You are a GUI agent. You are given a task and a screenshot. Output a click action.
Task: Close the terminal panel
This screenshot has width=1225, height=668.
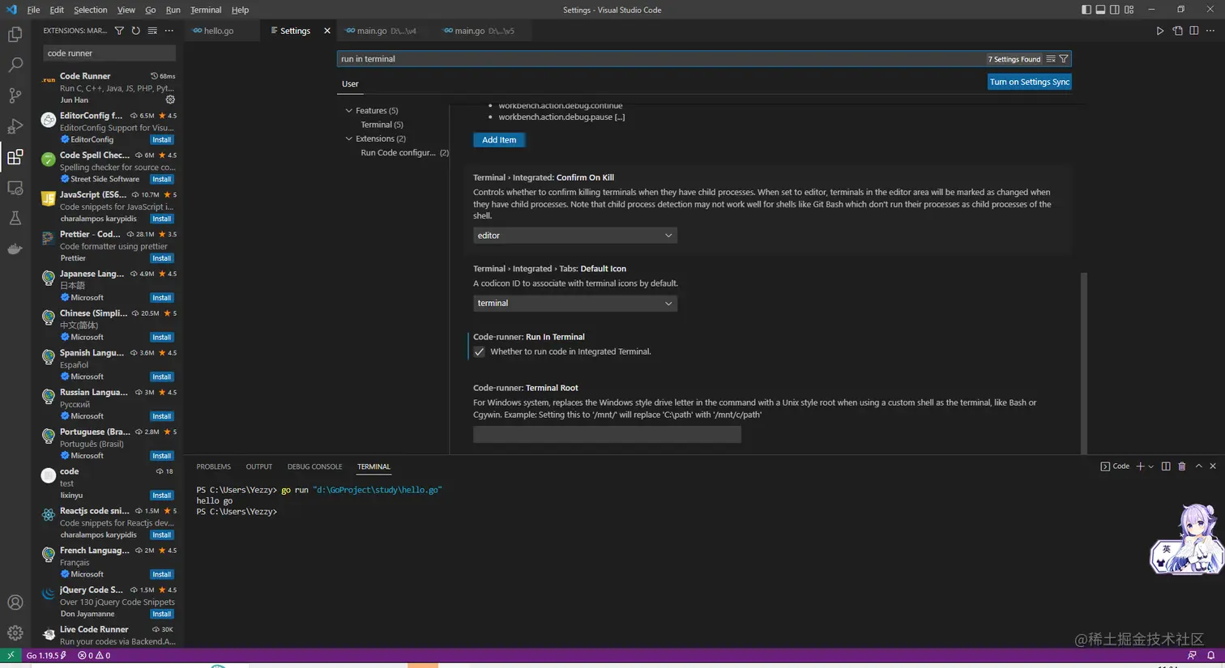coord(1213,466)
